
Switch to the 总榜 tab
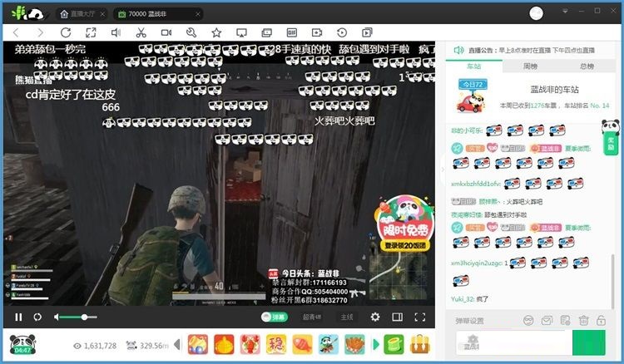coord(586,66)
